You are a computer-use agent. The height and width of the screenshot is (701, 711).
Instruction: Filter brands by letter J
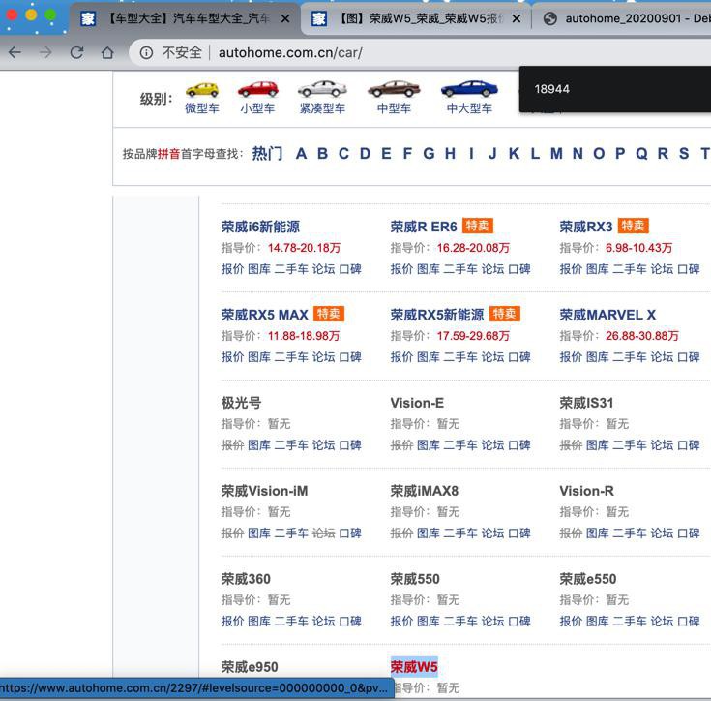[x=493, y=154]
